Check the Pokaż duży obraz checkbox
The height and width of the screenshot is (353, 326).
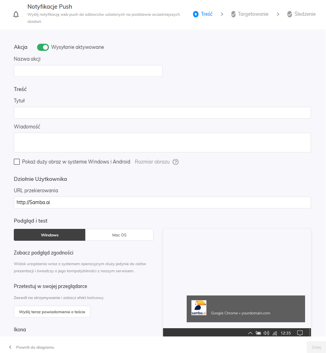click(x=17, y=162)
